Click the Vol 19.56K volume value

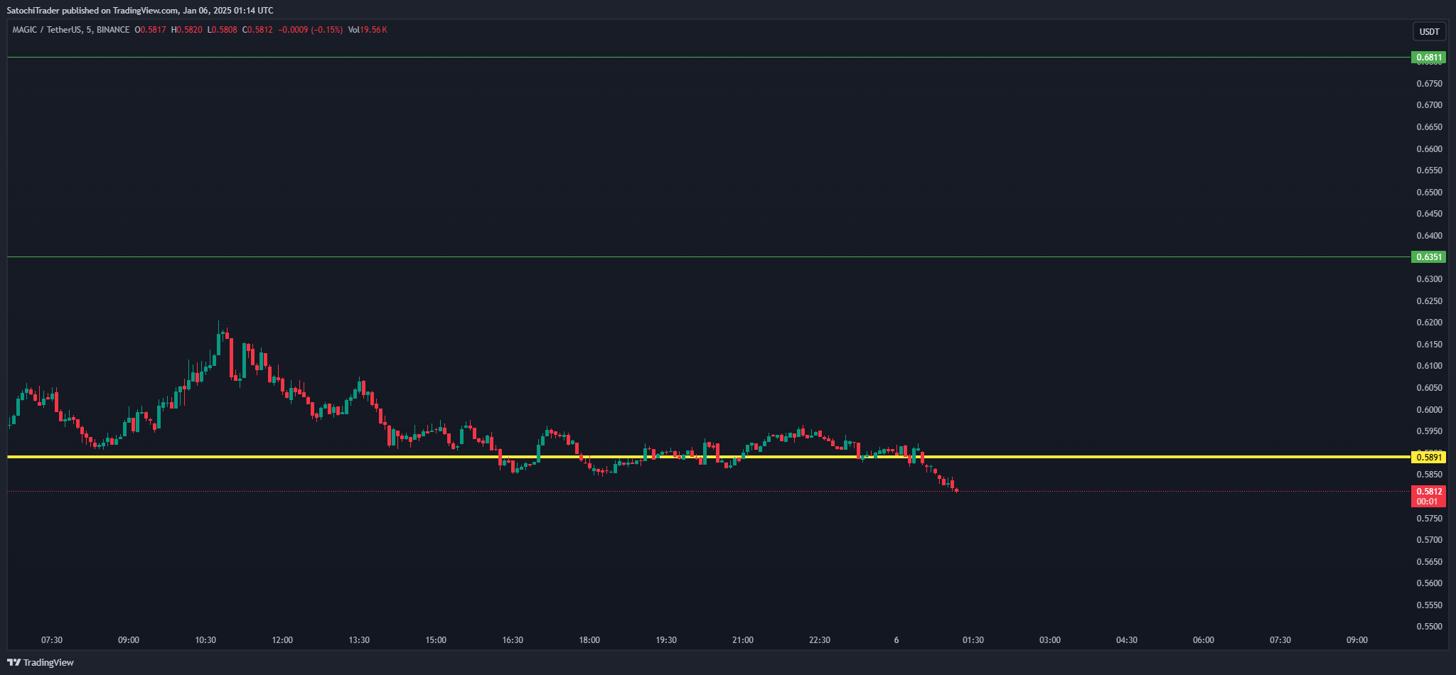point(368,30)
